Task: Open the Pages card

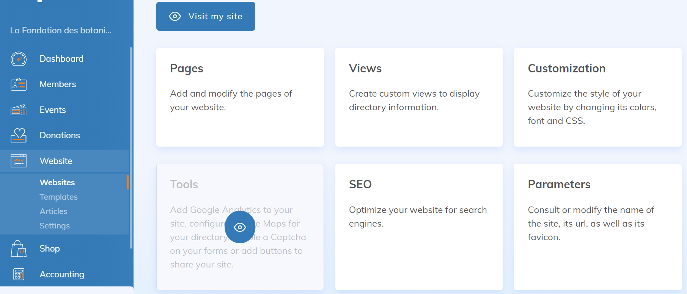Action: coord(240,97)
